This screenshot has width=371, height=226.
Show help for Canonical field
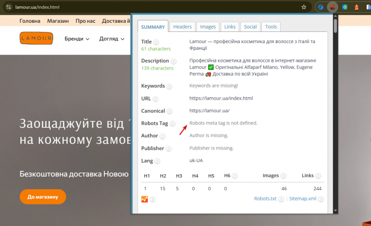[x=170, y=111]
